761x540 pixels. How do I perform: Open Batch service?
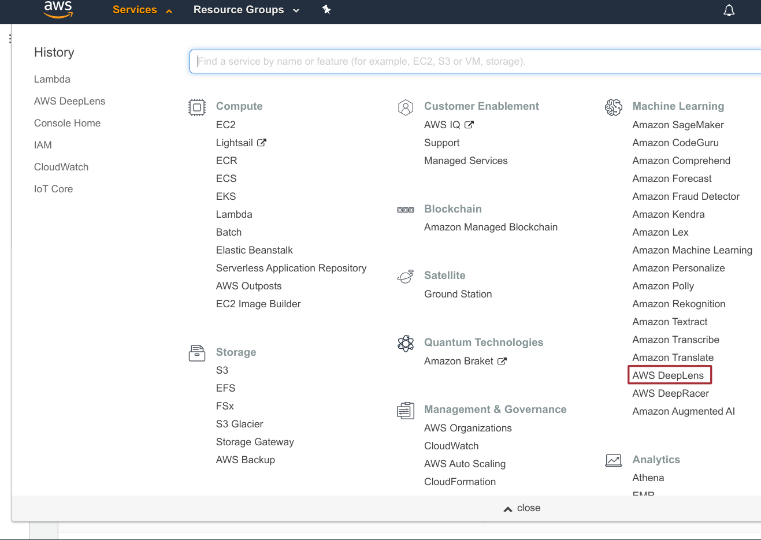point(229,232)
